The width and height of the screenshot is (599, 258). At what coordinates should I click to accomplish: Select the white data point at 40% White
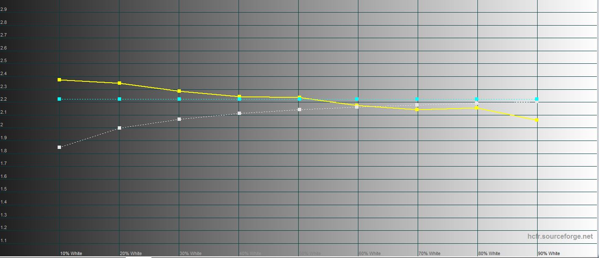point(239,113)
